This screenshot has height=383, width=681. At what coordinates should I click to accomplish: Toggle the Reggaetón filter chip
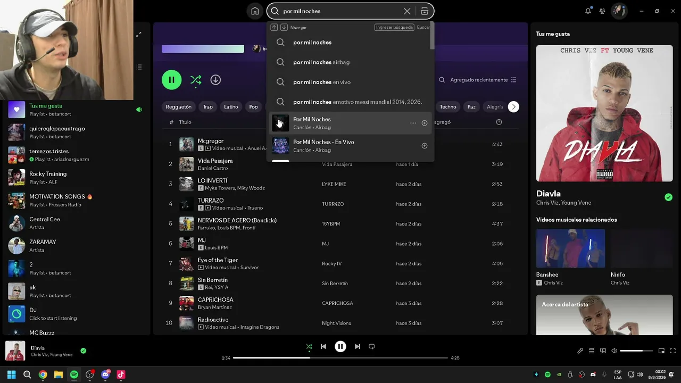point(179,107)
